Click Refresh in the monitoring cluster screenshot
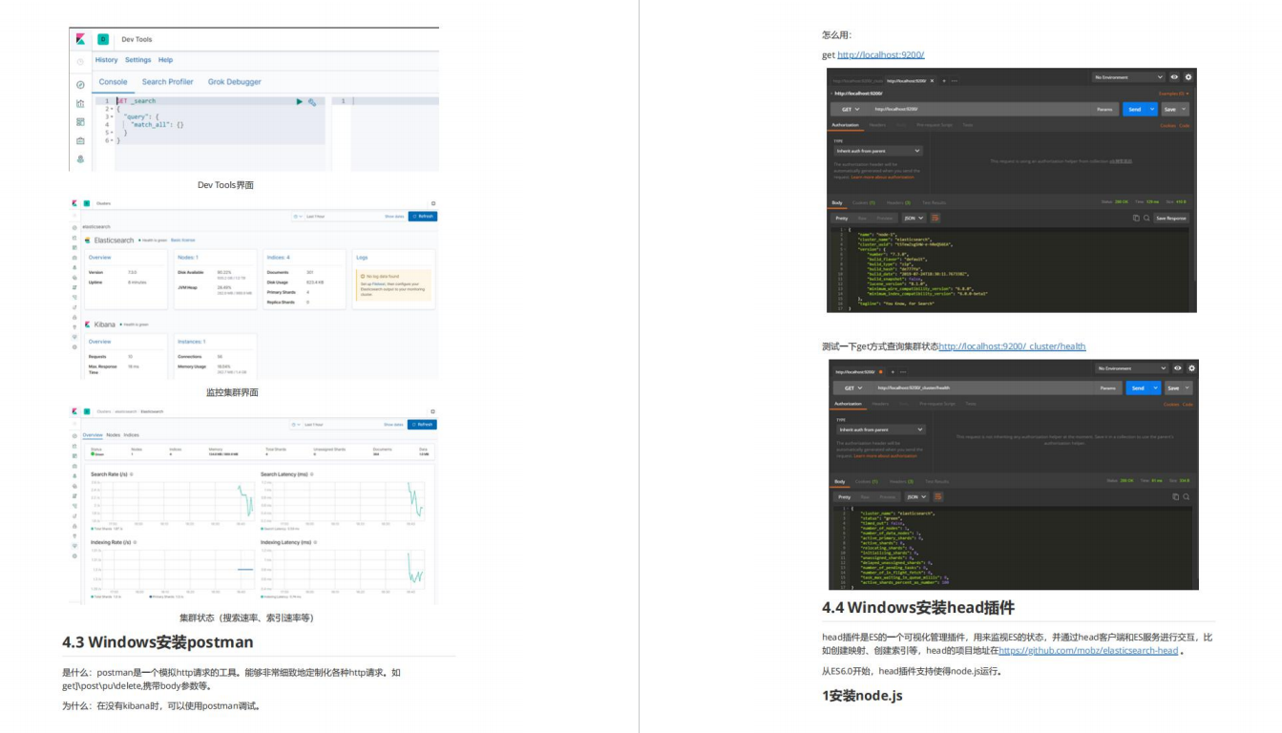 tap(423, 217)
